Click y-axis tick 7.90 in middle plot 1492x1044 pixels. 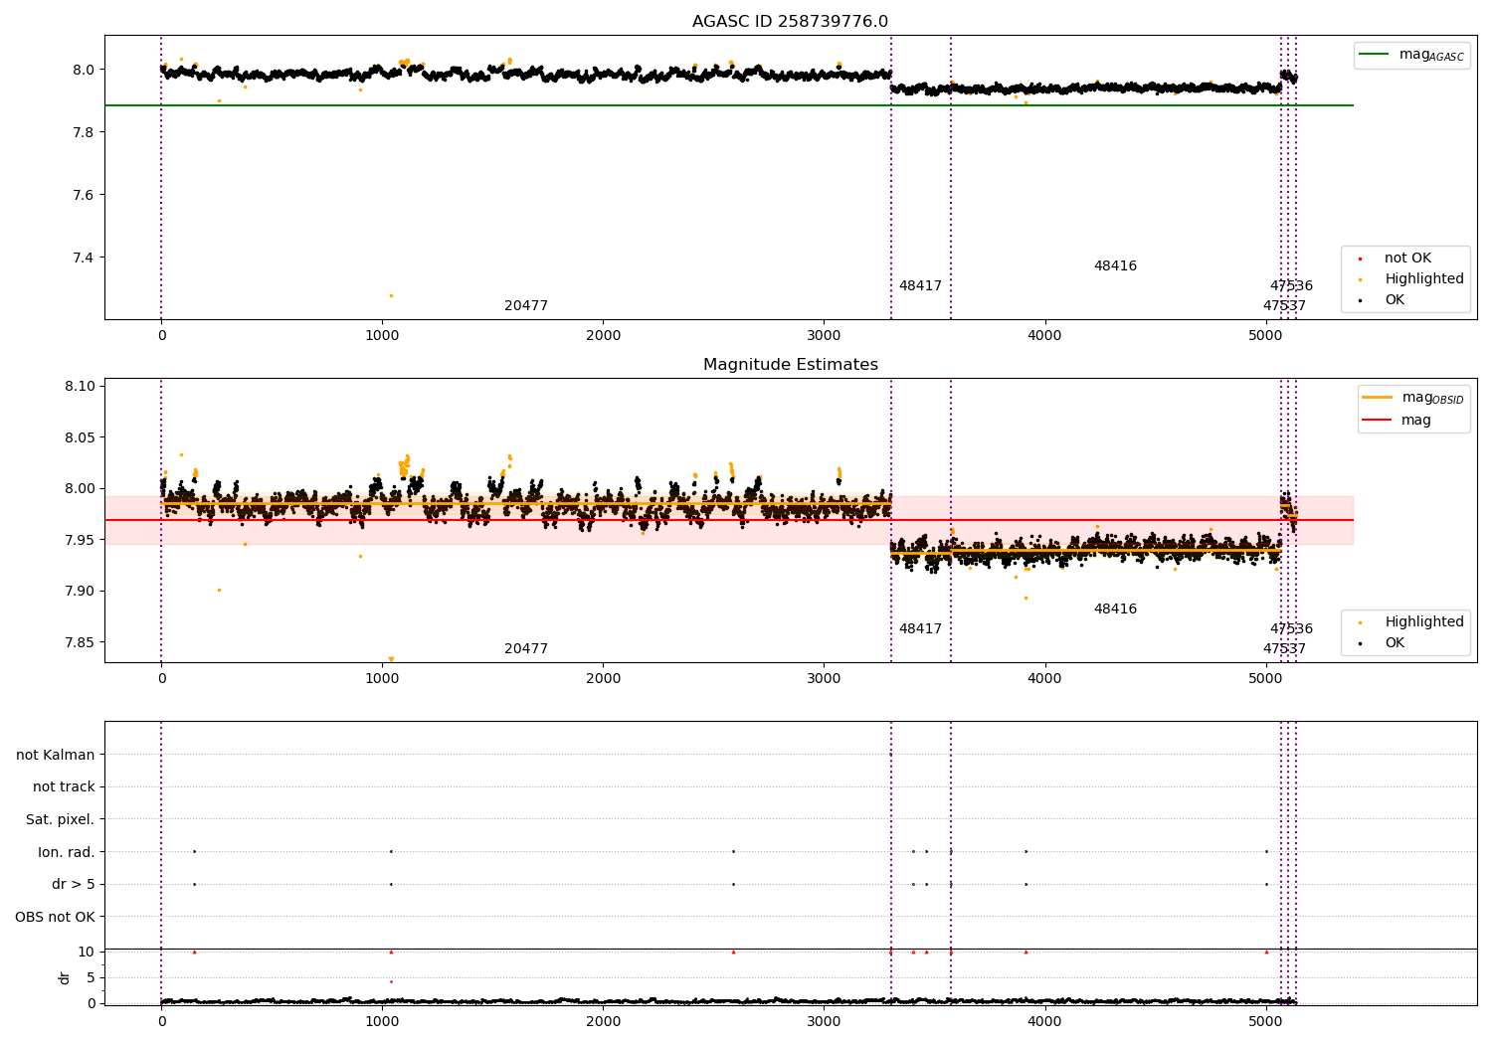coord(78,591)
